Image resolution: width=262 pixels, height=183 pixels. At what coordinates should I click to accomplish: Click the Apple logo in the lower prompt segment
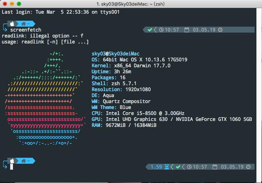[x=12, y=161]
